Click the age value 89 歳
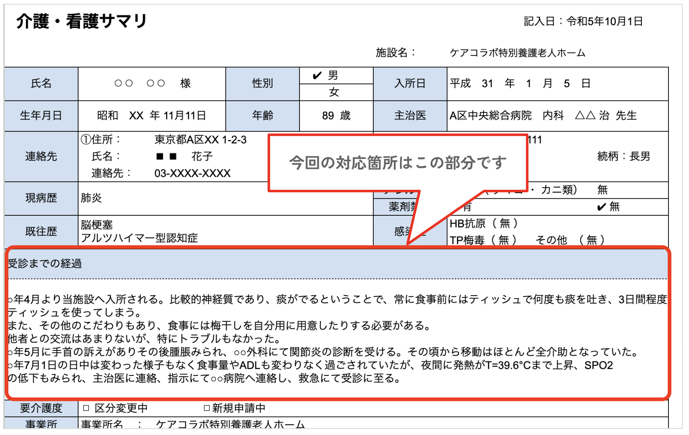The height and width of the screenshot is (435, 689). [x=336, y=116]
